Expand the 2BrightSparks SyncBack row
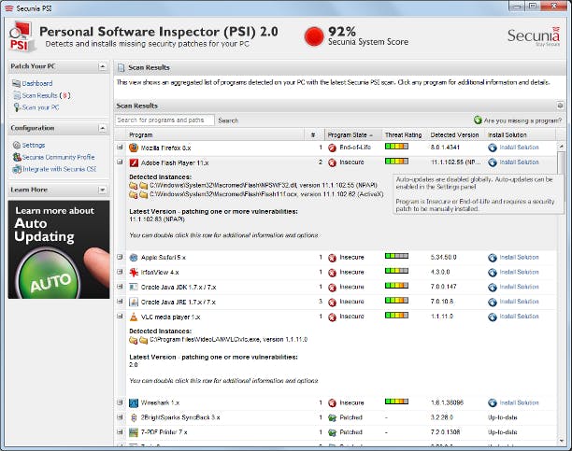The height and width of the screenshot is (451, 572). click(x=120, y=417)
